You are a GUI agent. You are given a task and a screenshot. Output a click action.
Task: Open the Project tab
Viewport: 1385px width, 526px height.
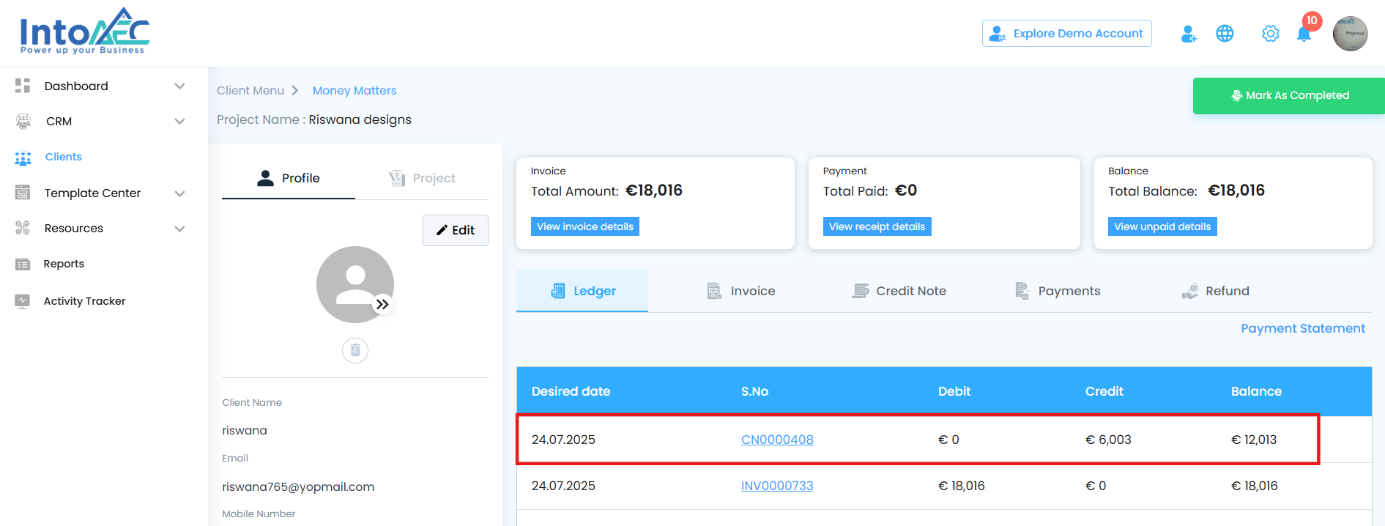[422, 178]
